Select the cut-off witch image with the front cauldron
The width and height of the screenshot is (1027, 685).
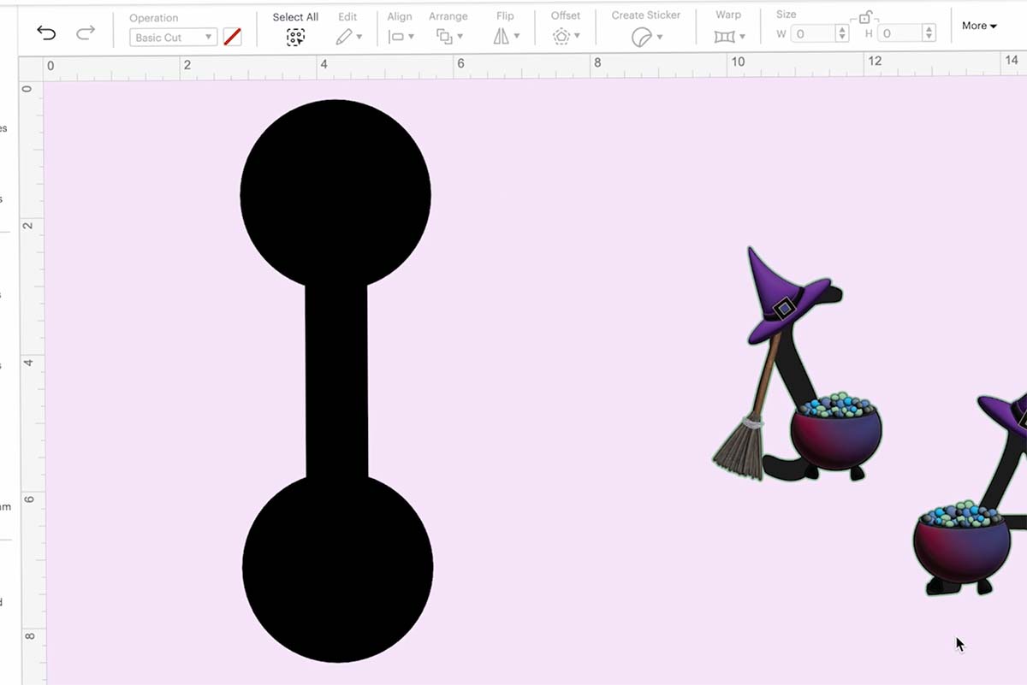pos(970,494)
